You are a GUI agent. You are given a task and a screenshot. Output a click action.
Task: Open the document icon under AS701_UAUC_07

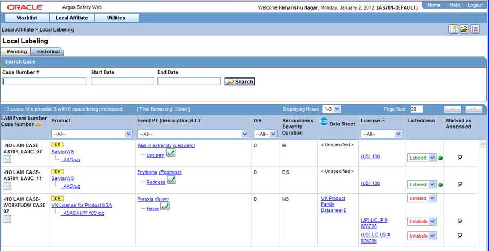click(7, 159)
